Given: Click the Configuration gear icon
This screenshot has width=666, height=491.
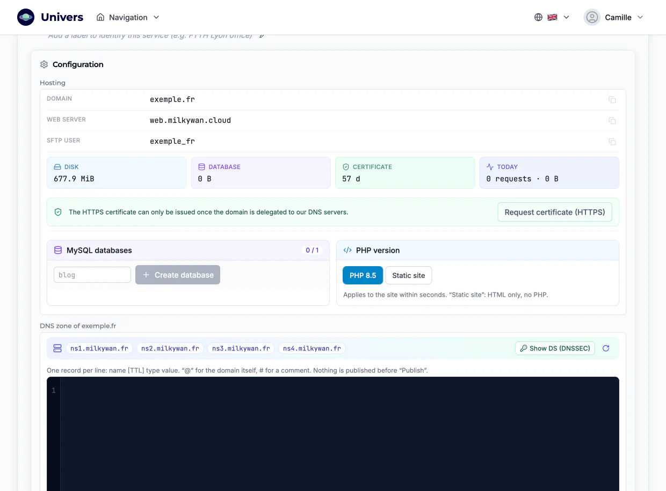Looking at the screenshot, I should (x=44, y=64).
